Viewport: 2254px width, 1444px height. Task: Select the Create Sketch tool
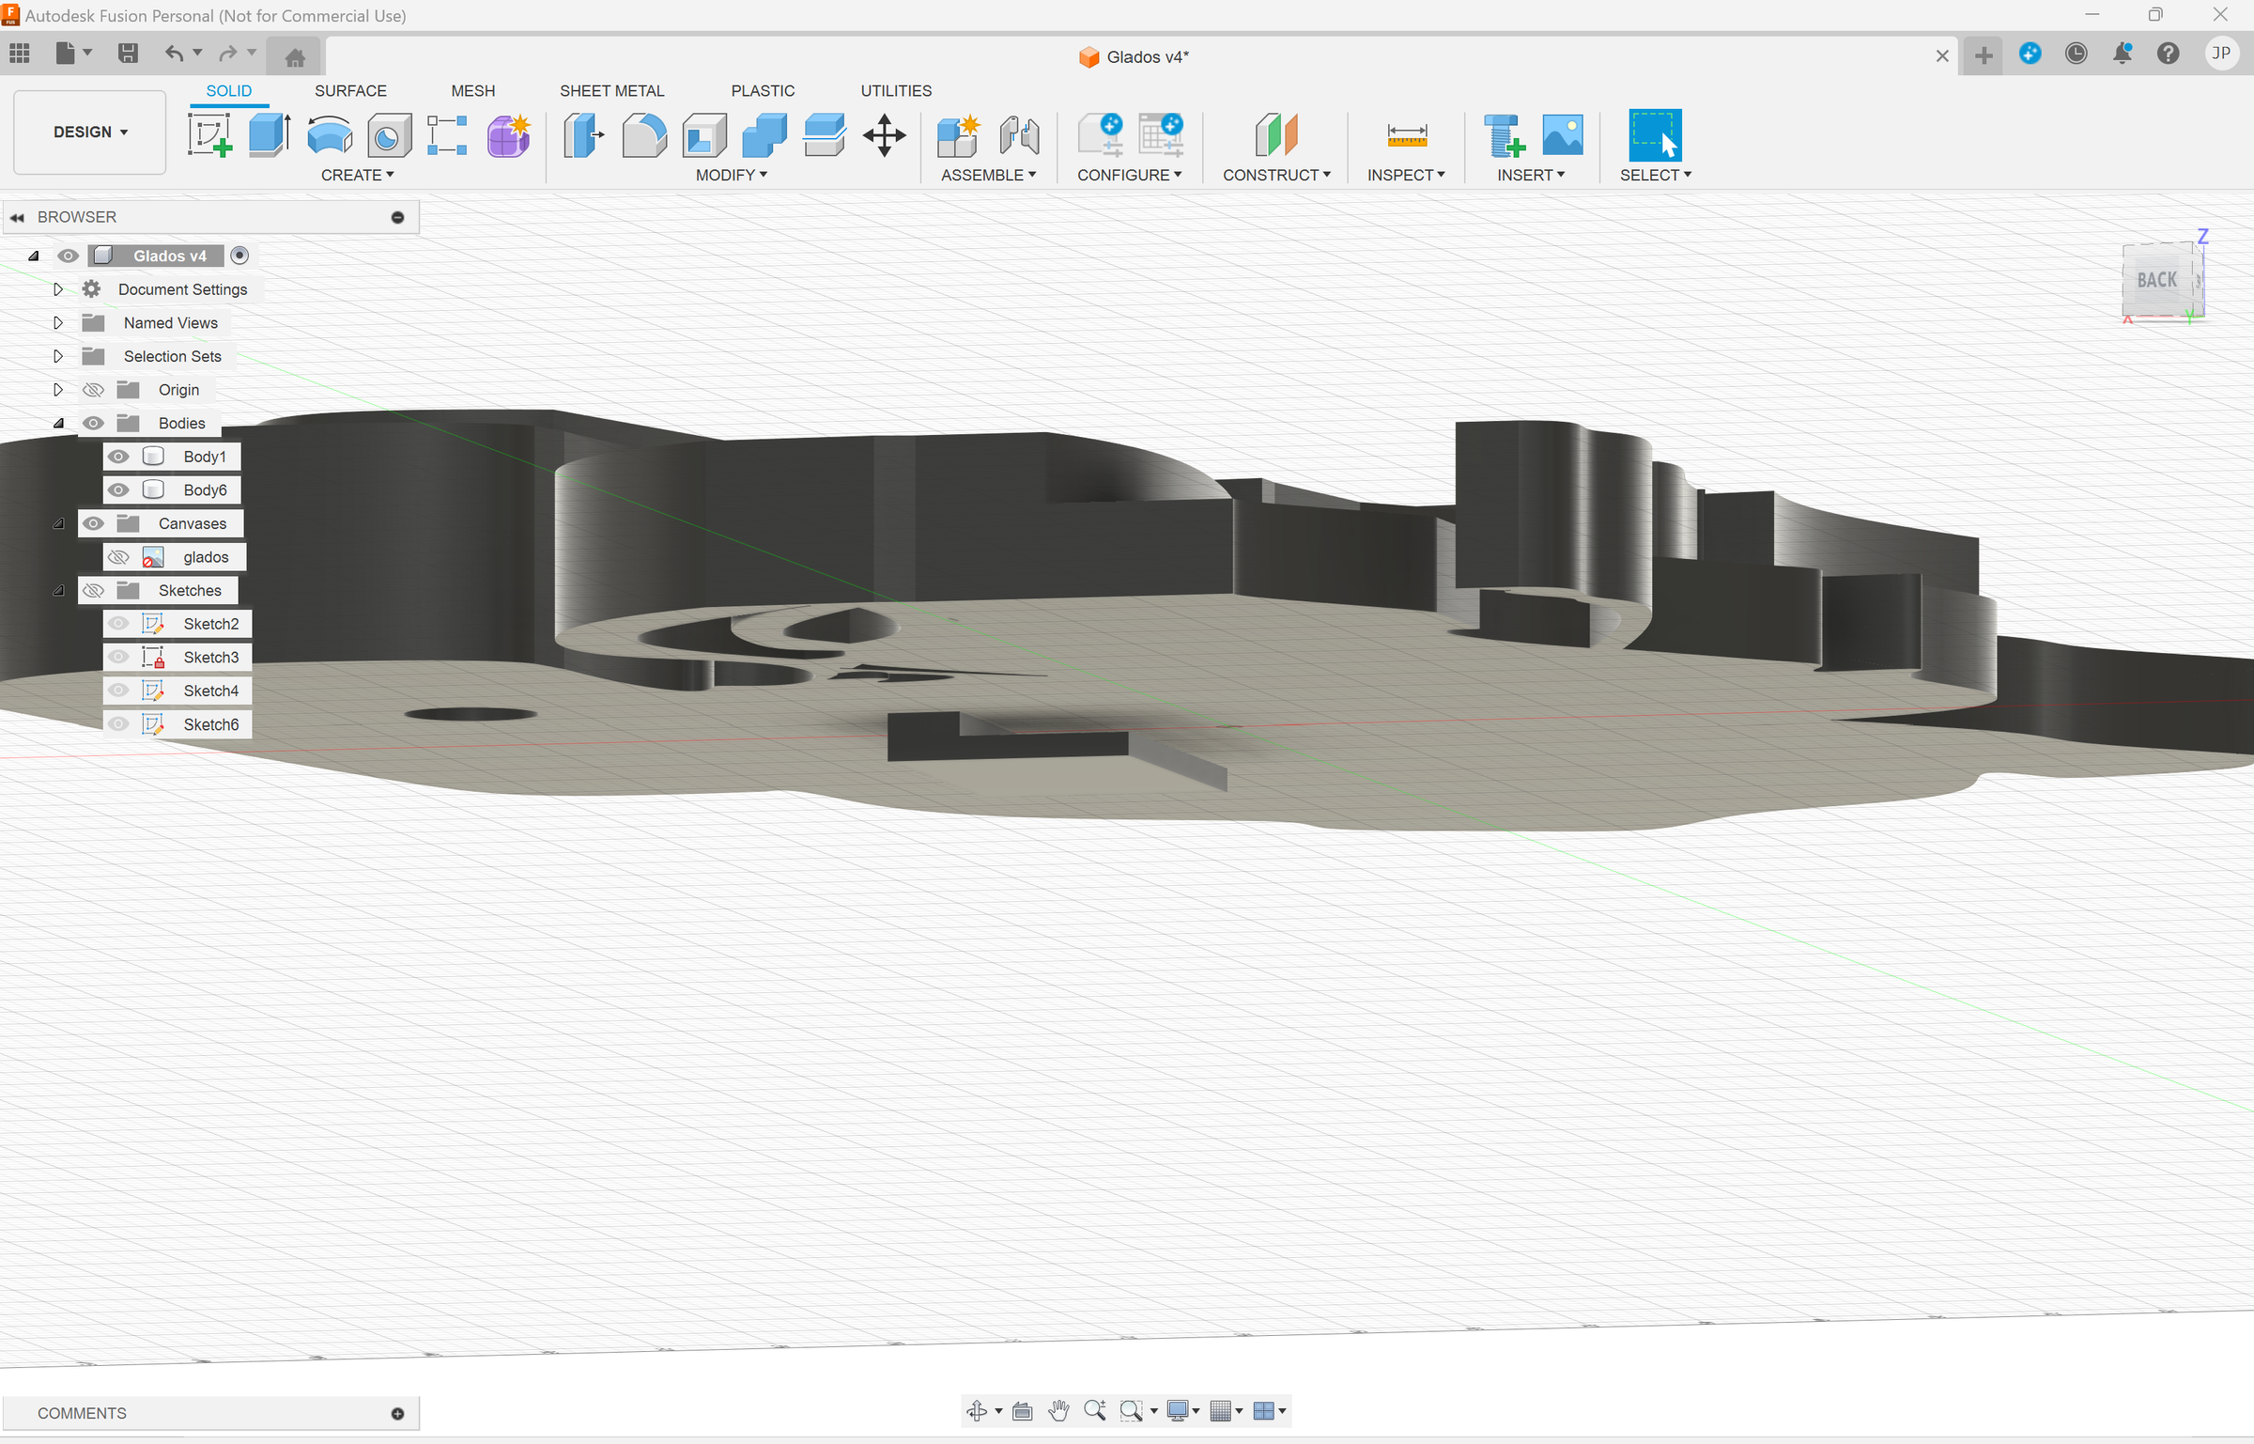click(209, 135)
